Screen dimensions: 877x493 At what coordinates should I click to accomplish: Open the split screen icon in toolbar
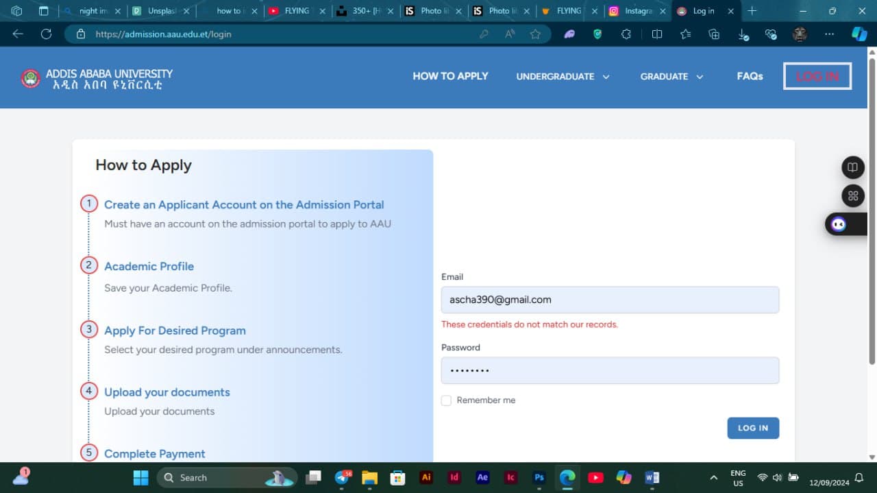(x=656, y=34)
